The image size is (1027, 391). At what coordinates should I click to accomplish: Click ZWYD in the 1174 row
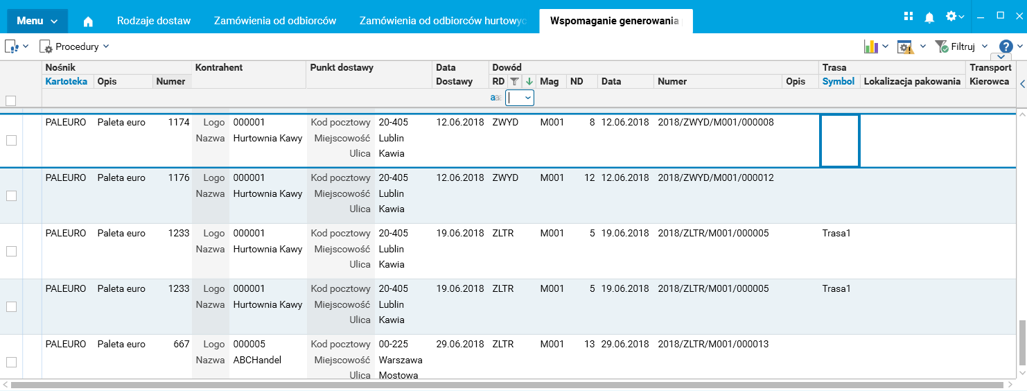(x=505, y=122)
